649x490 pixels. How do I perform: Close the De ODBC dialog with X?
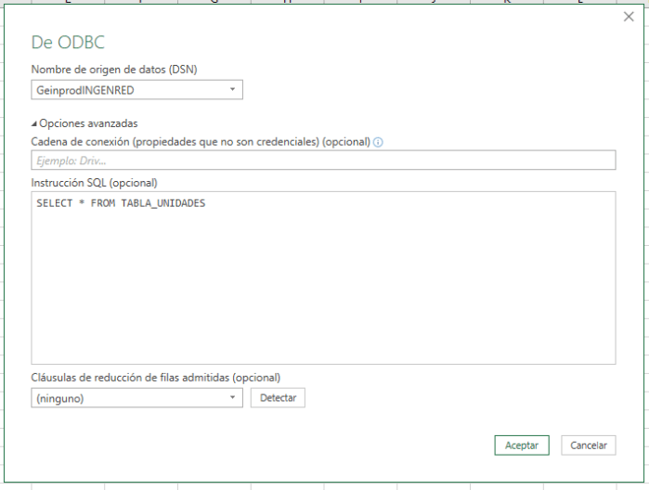(x=629, y=17)
